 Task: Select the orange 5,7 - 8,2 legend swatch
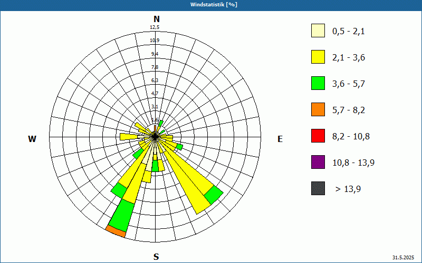[318, 109]
